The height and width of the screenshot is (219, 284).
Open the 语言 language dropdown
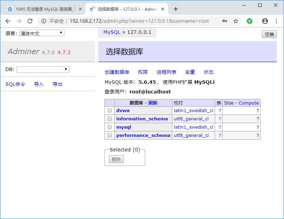pos(42,33)
